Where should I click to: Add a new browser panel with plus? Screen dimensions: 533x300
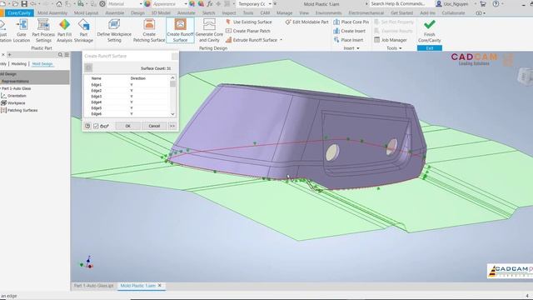(x=9, y=55)
